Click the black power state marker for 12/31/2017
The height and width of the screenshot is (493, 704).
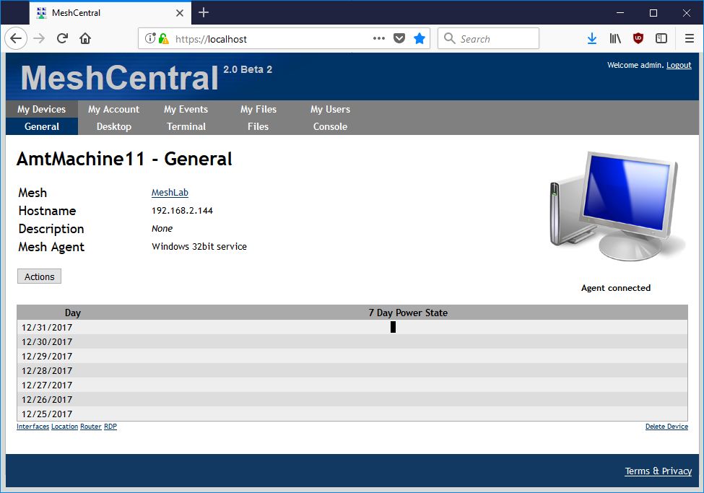coord(394,327)
